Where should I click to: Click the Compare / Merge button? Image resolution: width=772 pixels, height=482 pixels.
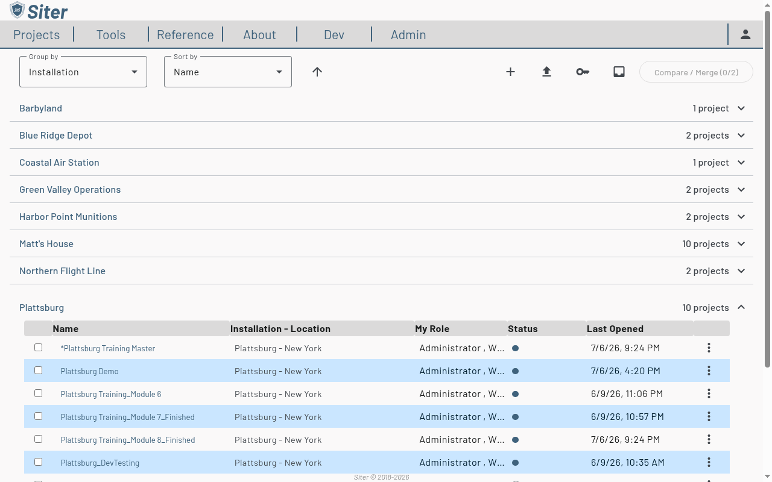click(x=696, y=72)
